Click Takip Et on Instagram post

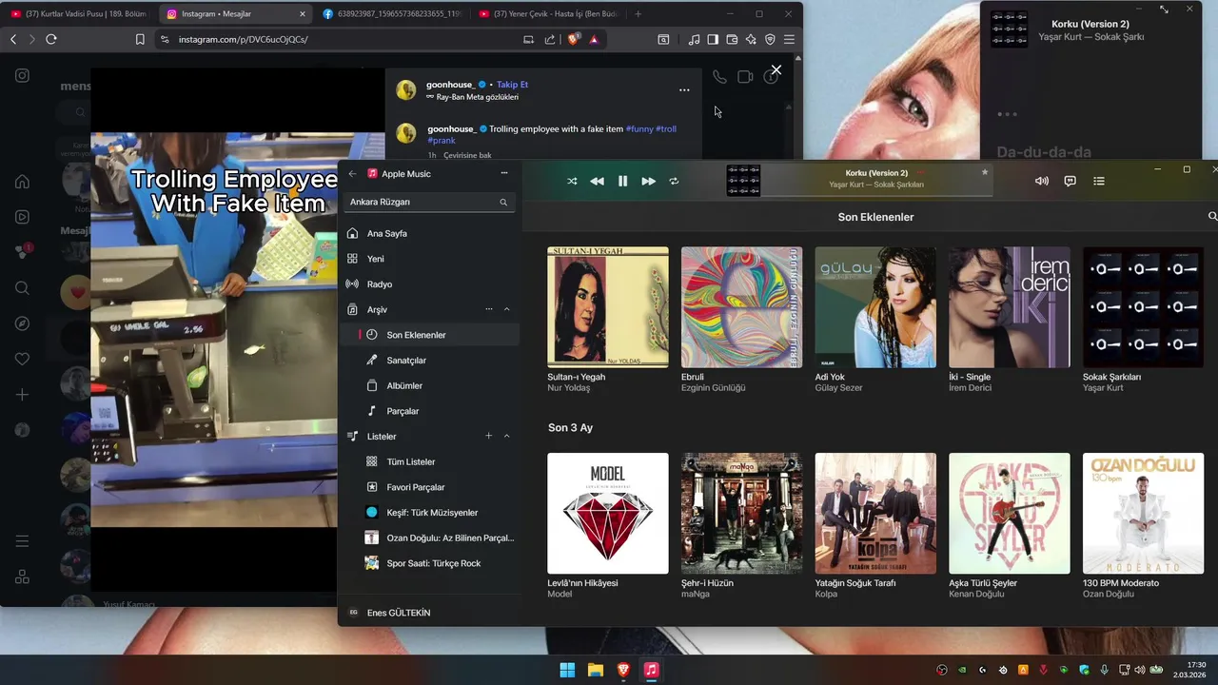[512, 85]
